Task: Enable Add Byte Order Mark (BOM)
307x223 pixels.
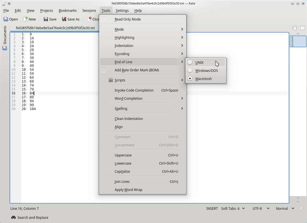Action: (104, 70)
